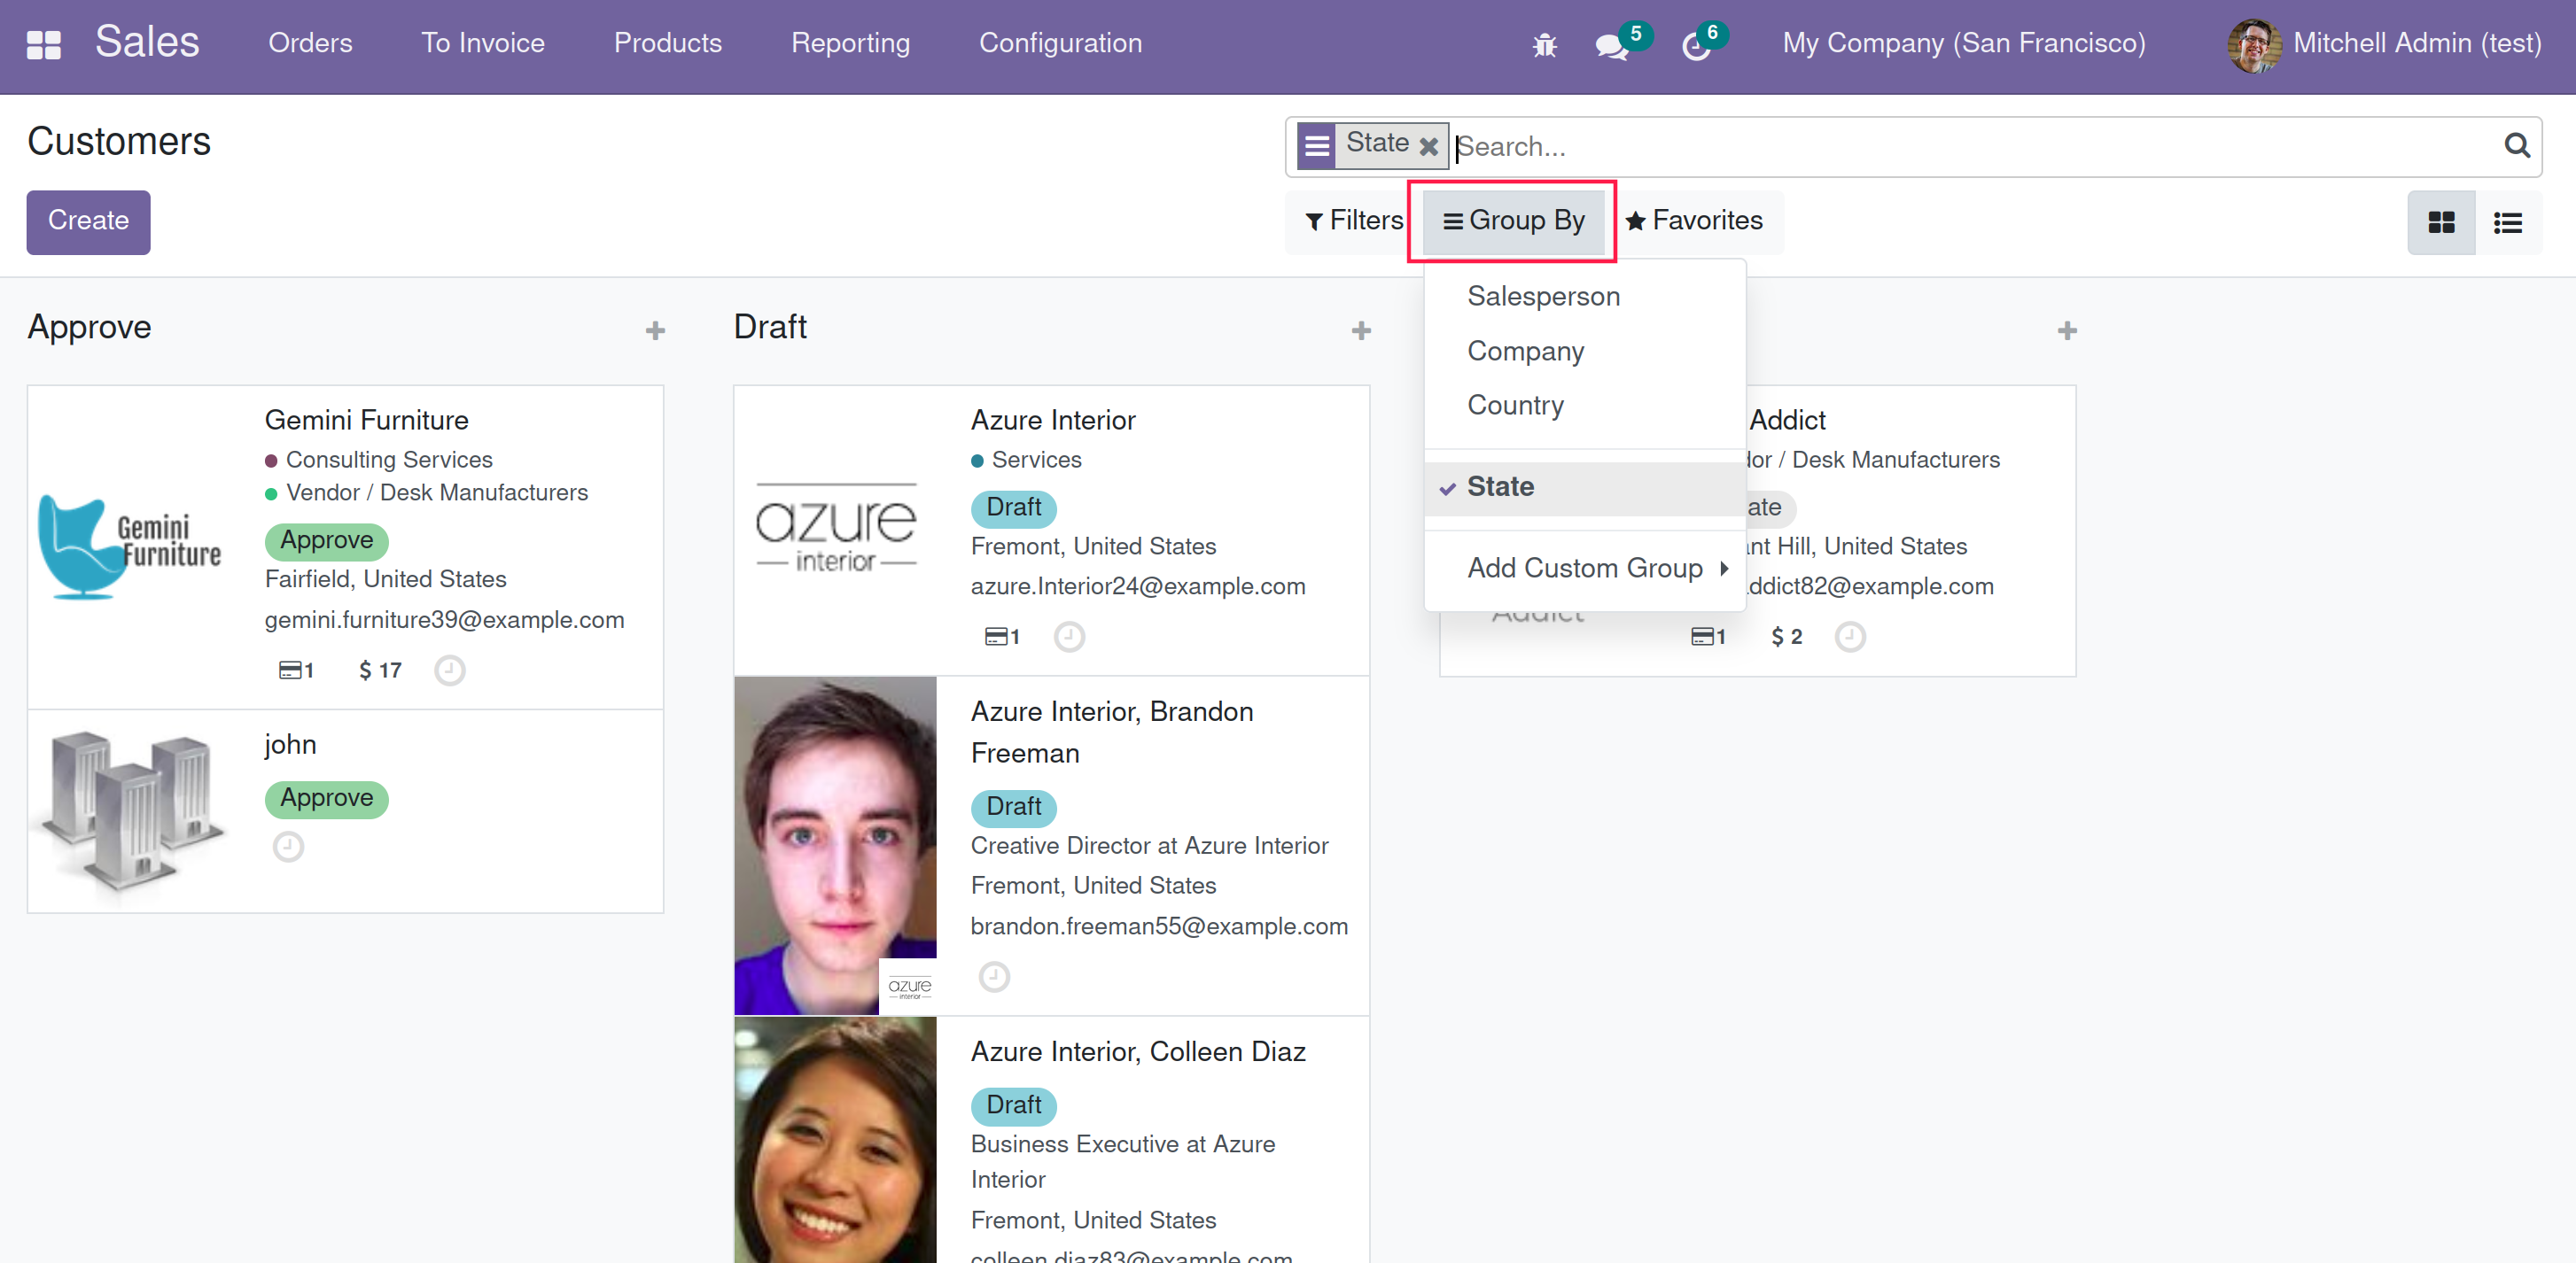2576x1263 pixels.
Task: Toggle Country grouping option
Action: pyautogui.click(x=1584, y=406)
